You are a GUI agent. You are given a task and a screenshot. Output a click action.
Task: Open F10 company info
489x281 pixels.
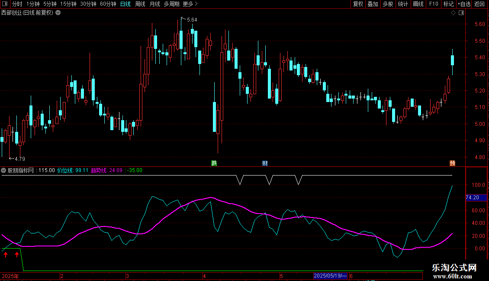[434, 4]
